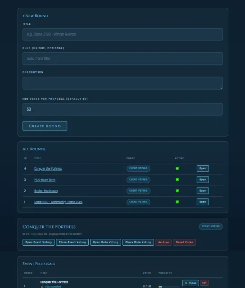Follow the Golden Mushroom title link
The height and width of the screenshot is (288, 245).
(46, 191)
